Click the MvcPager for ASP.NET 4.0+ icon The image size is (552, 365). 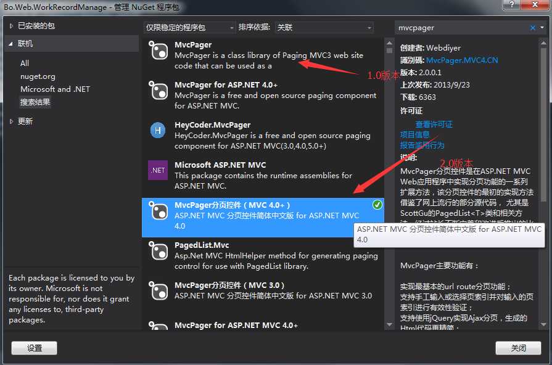click(x=158, y=91)
